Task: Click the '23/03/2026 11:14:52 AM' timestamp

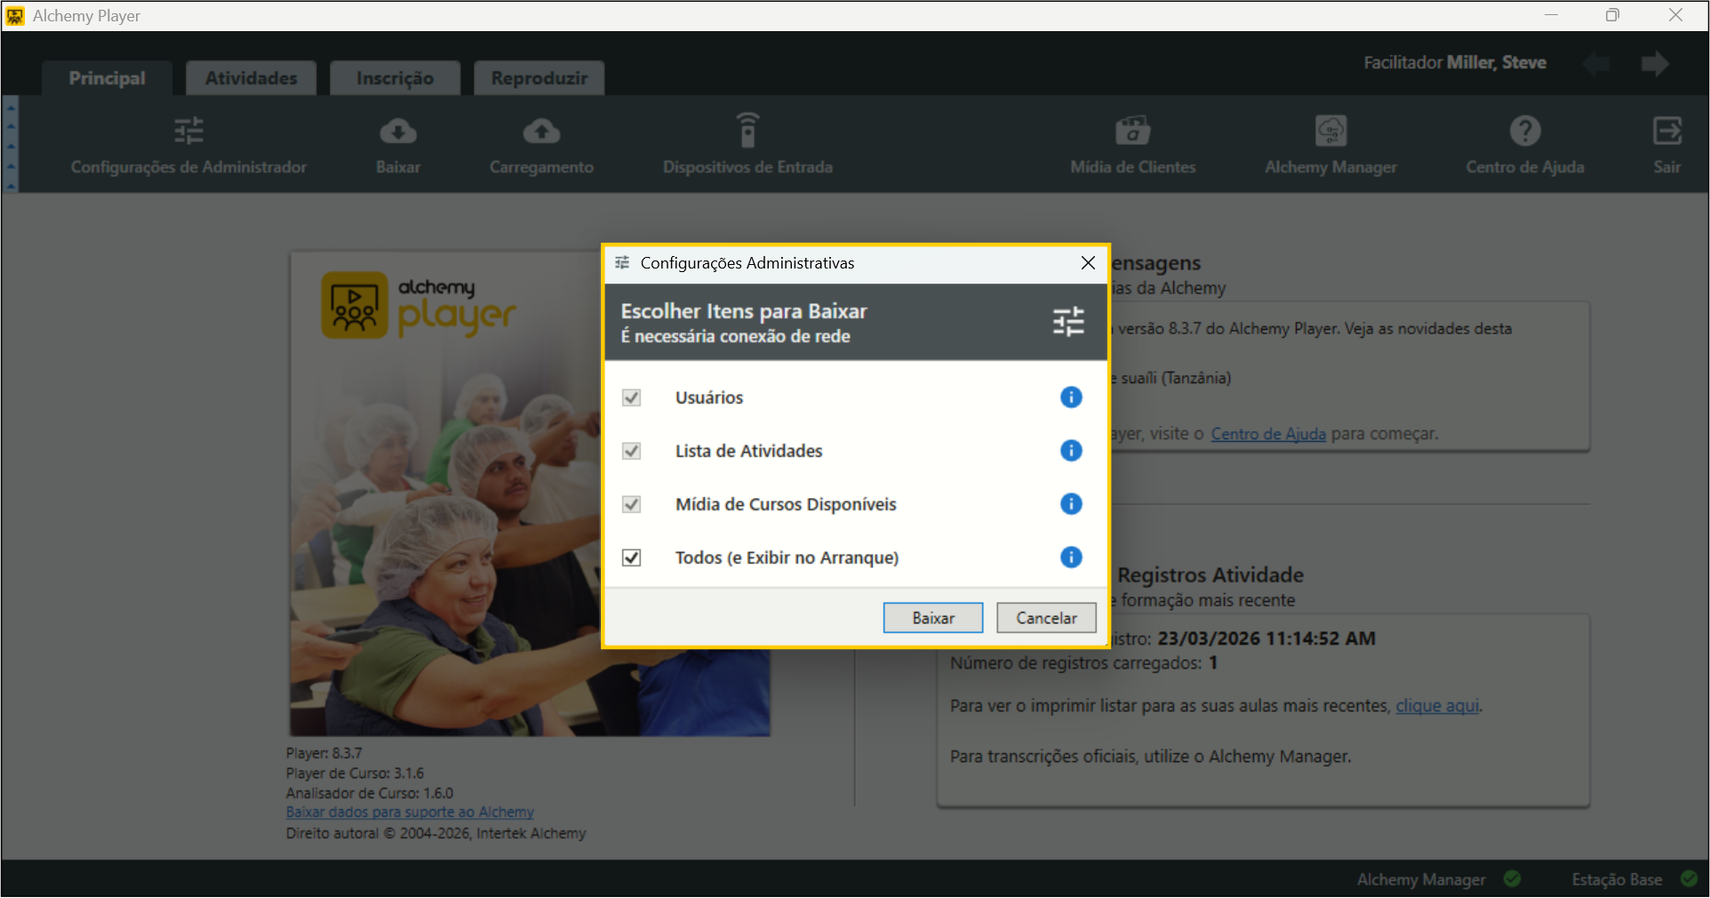Action: [x=1267, y=638]
